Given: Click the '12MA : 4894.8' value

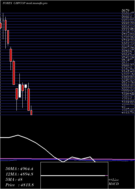Looking at the screenshot, I should click(x=19, y=174).
